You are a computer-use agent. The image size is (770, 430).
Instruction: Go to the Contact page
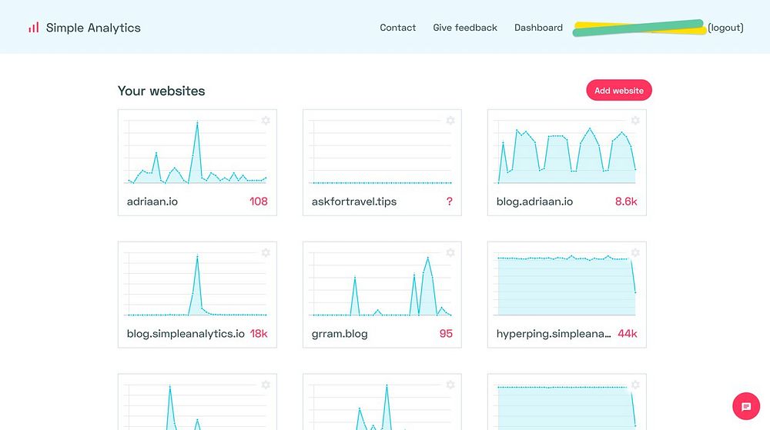tap(398, 28)
